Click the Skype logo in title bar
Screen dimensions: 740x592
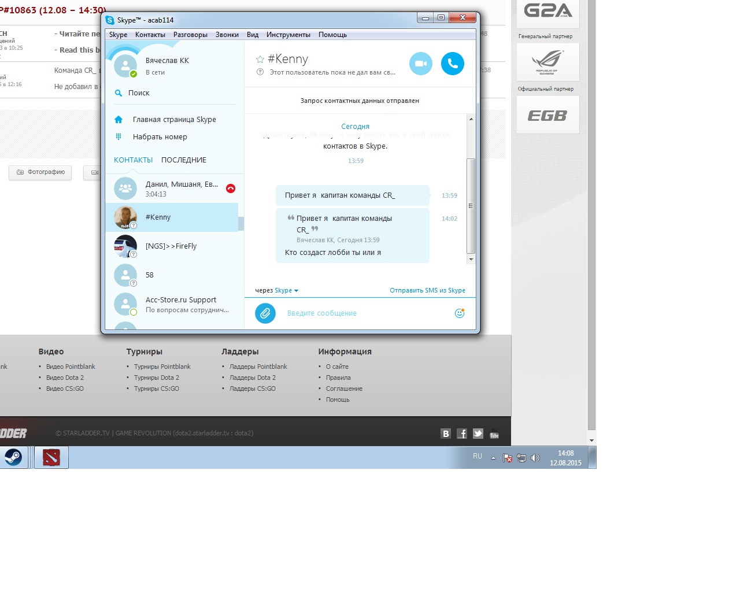[110, 20]
